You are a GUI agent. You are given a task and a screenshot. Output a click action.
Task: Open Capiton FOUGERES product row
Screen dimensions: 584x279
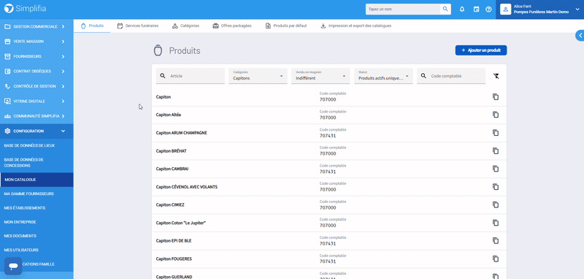click(x=329, y=259)
